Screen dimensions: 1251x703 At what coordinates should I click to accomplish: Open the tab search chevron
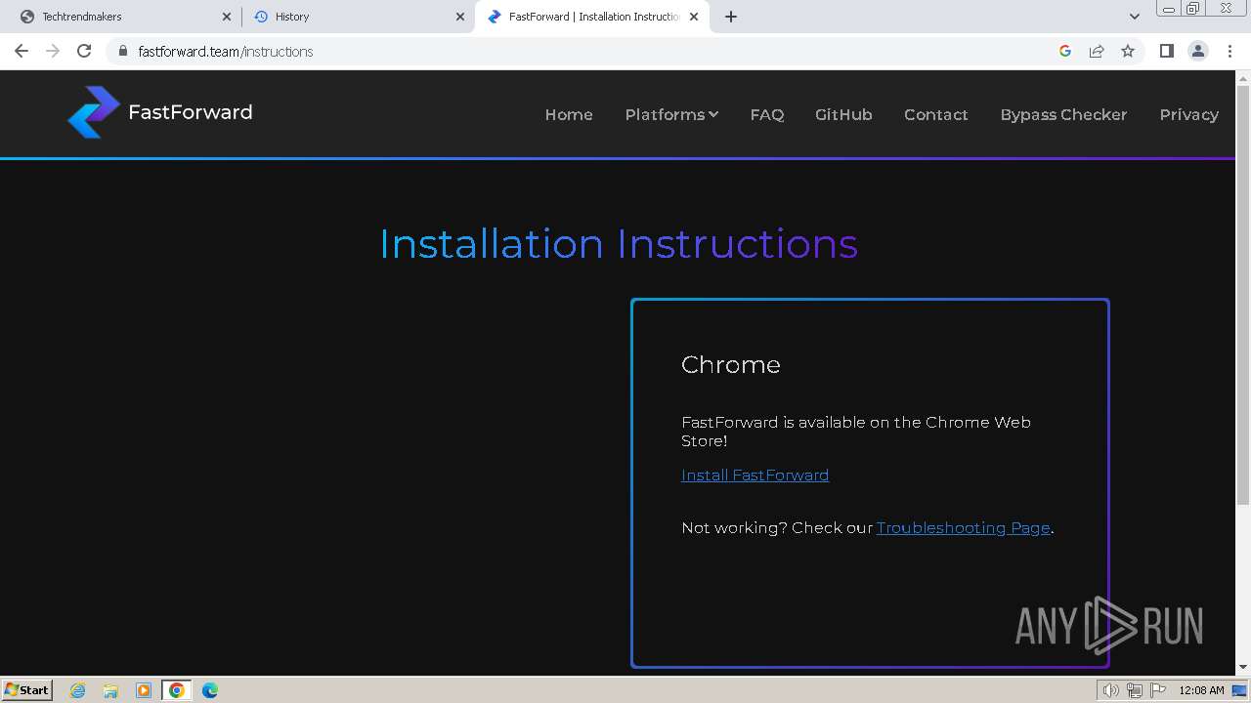tap(1134, 17)
